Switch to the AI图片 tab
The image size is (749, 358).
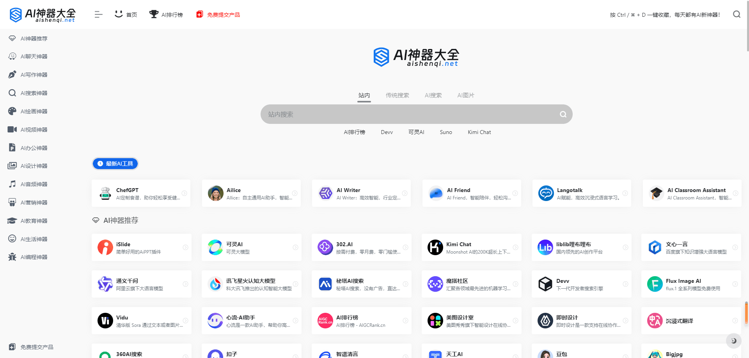[466, 95]
